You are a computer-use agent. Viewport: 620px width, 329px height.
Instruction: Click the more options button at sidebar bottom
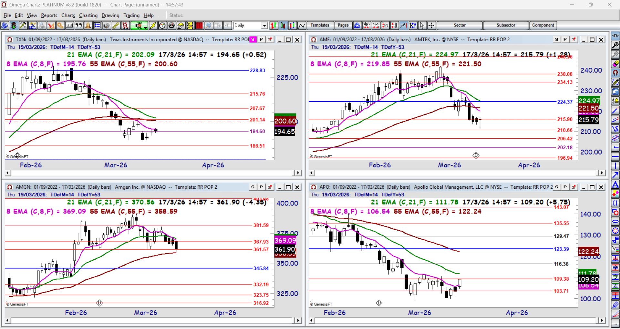pyautogui.click(x=615, y=324)
